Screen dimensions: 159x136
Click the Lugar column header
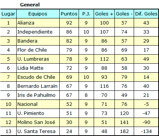[x=8, y=14]
